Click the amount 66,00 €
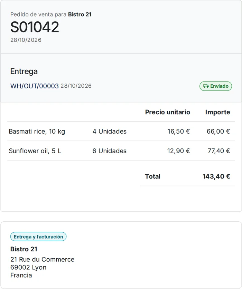Screen dimensions: 242x289 tap(218, 132)
